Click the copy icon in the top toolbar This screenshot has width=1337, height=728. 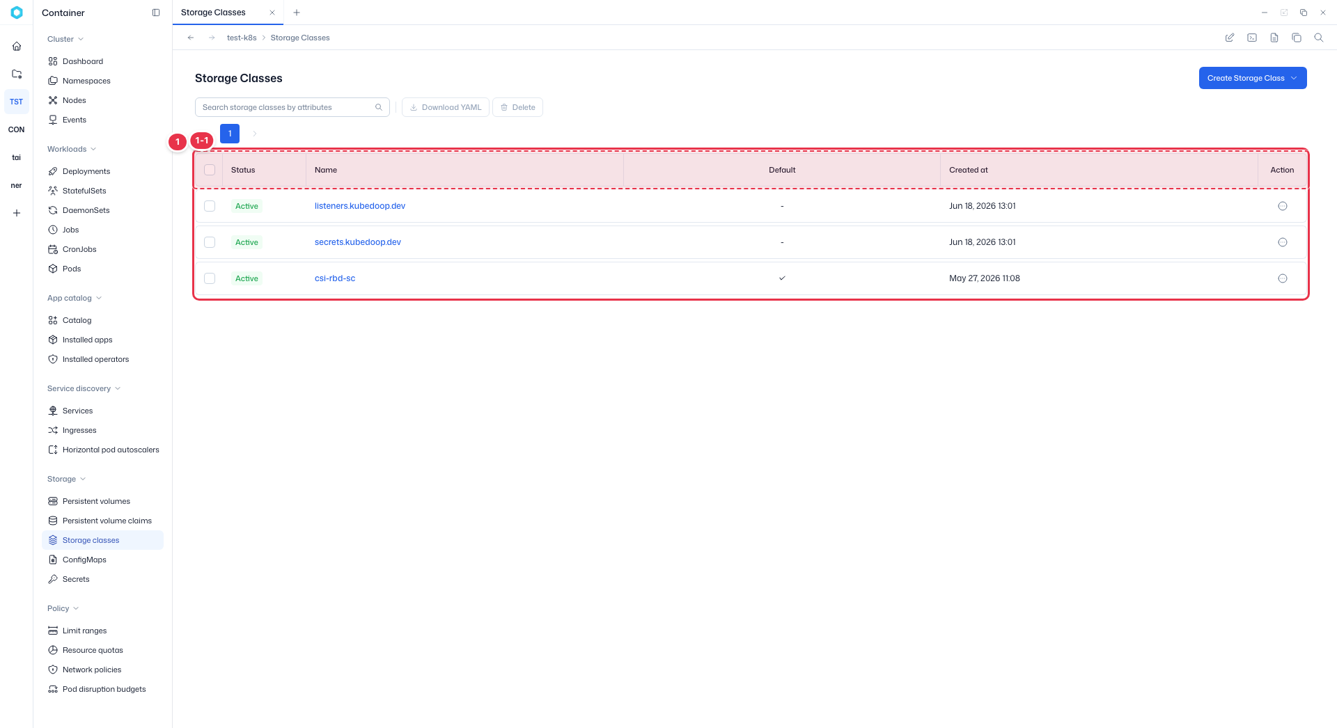pyautogui.click(x=1297, y=38)
